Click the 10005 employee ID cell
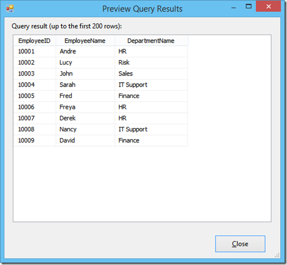This screenshot has width=287, height=265. pyautogui.click(x=35, y=96)
